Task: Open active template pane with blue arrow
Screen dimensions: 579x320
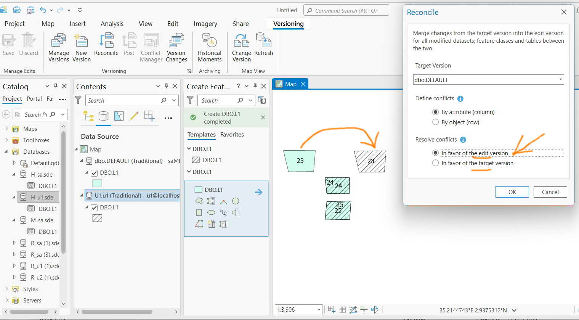Action: (258, 192)
